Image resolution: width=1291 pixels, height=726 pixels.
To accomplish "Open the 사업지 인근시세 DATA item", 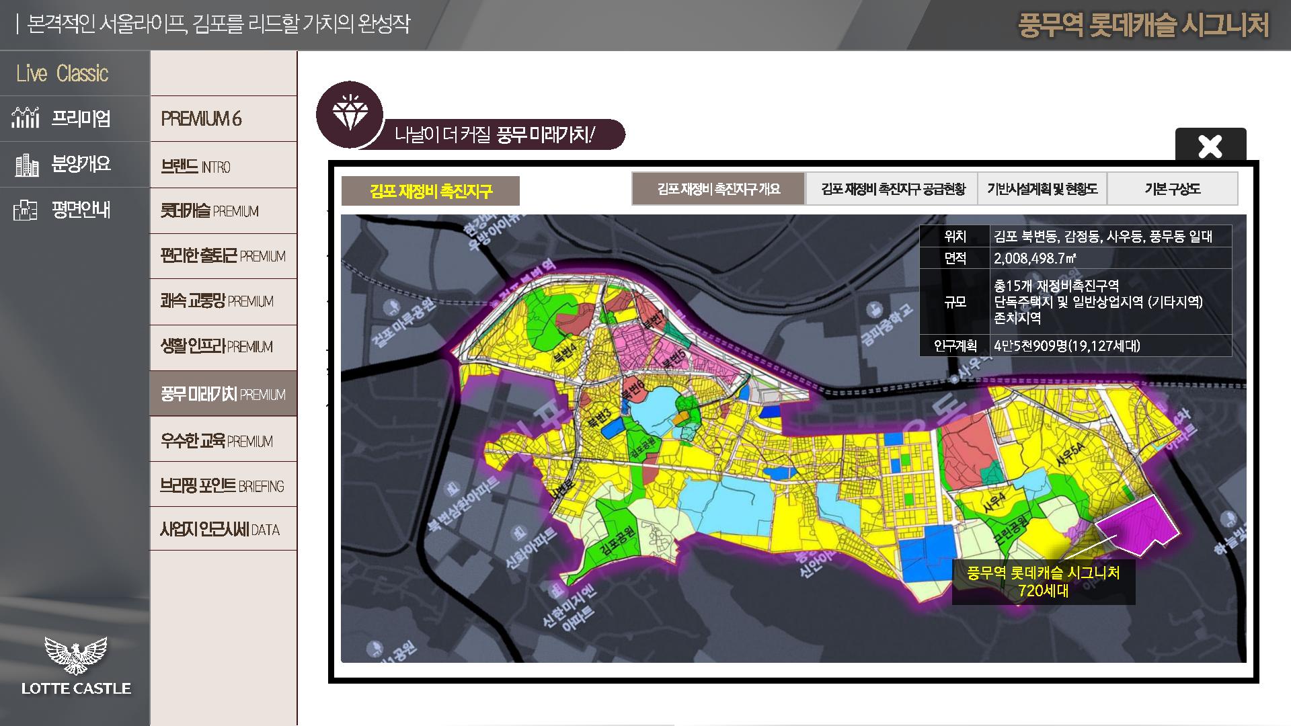I will 223,529.
